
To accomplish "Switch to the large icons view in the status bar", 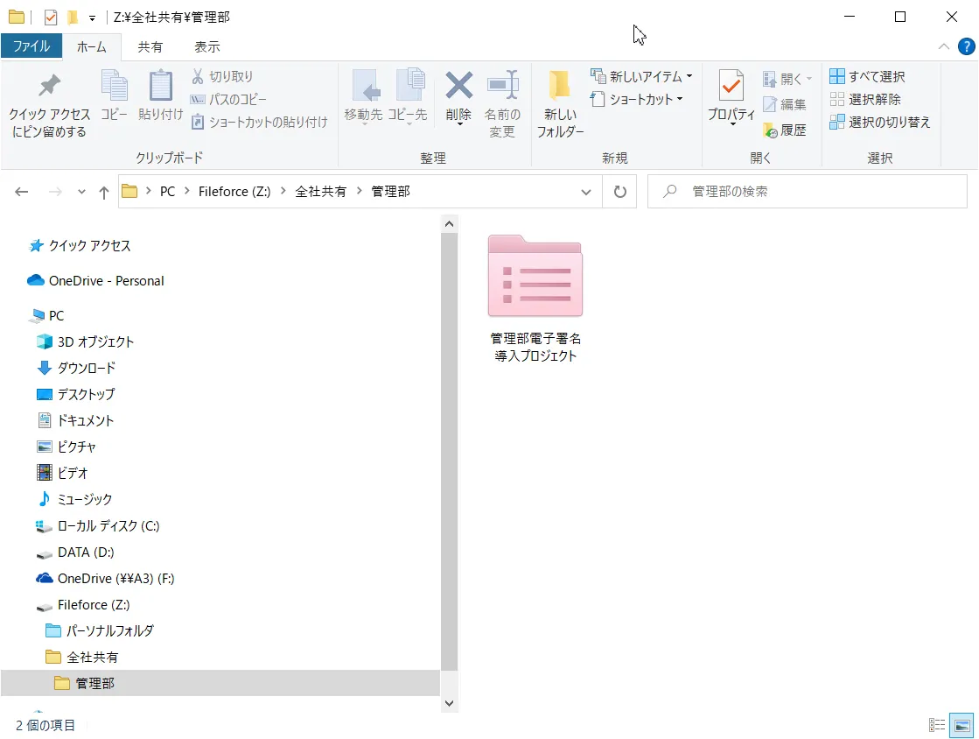I will click(962, 725).
